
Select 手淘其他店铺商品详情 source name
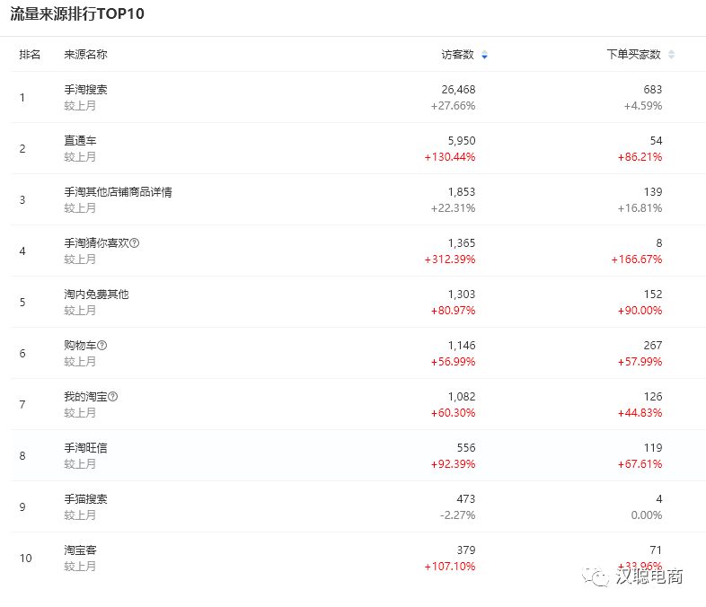[118, 192]
